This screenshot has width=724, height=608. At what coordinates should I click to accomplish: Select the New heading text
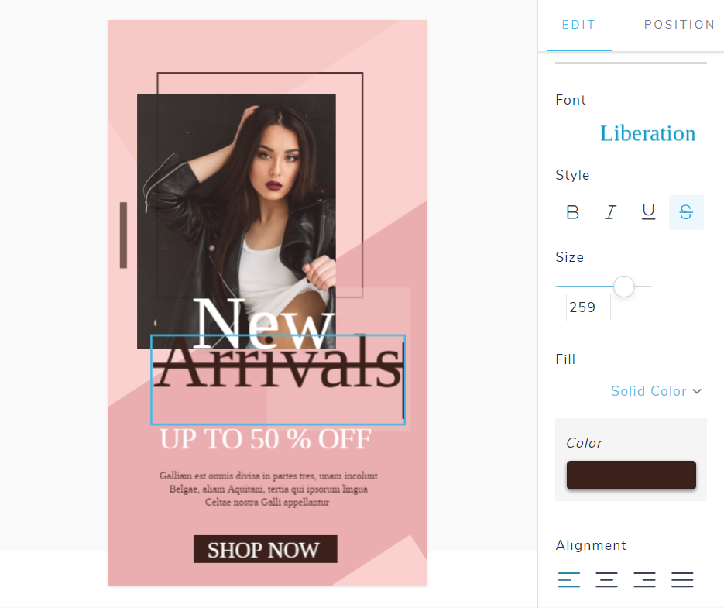pyautogui.click(x=263, y=324)
